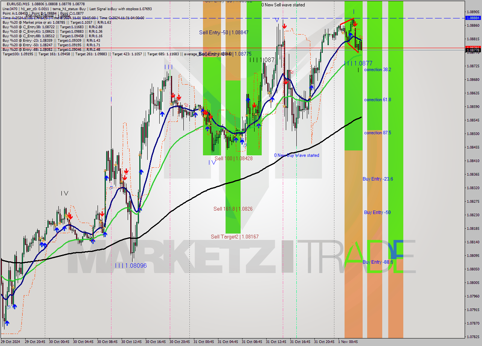Click the 1.08320 price axis label
The height and width of the screenshot is (346, 482).
tap(473, 188)
